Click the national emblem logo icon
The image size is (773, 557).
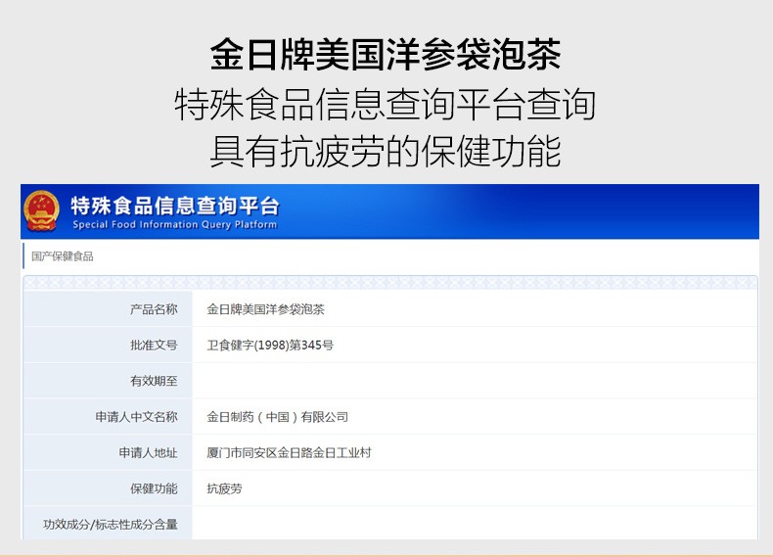[x=41, y=210]
